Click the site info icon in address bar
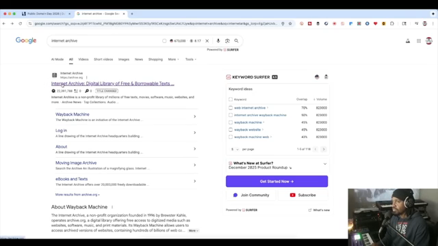Viewport: 438px width, 246px height. click(30, 24)
